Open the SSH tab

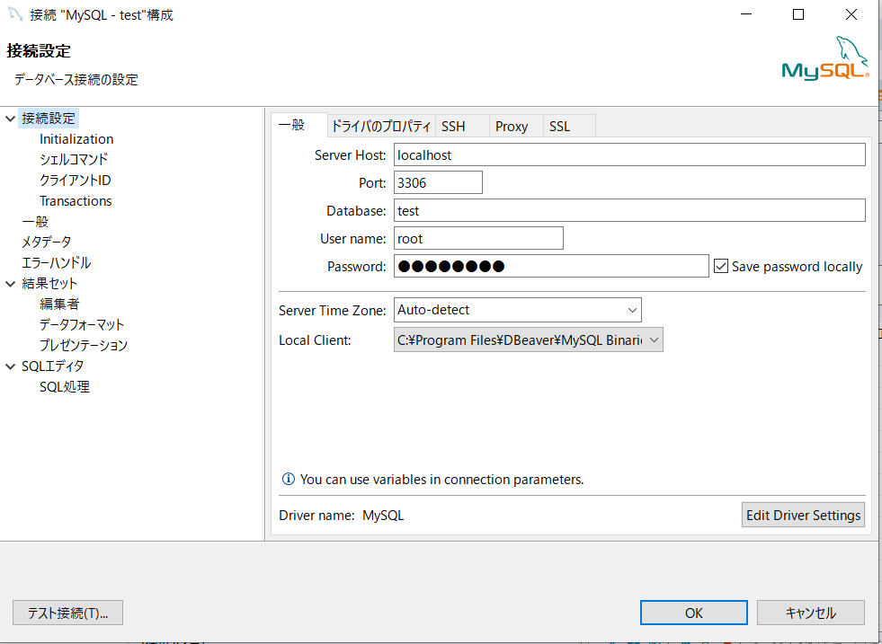[x=462, y=126]
